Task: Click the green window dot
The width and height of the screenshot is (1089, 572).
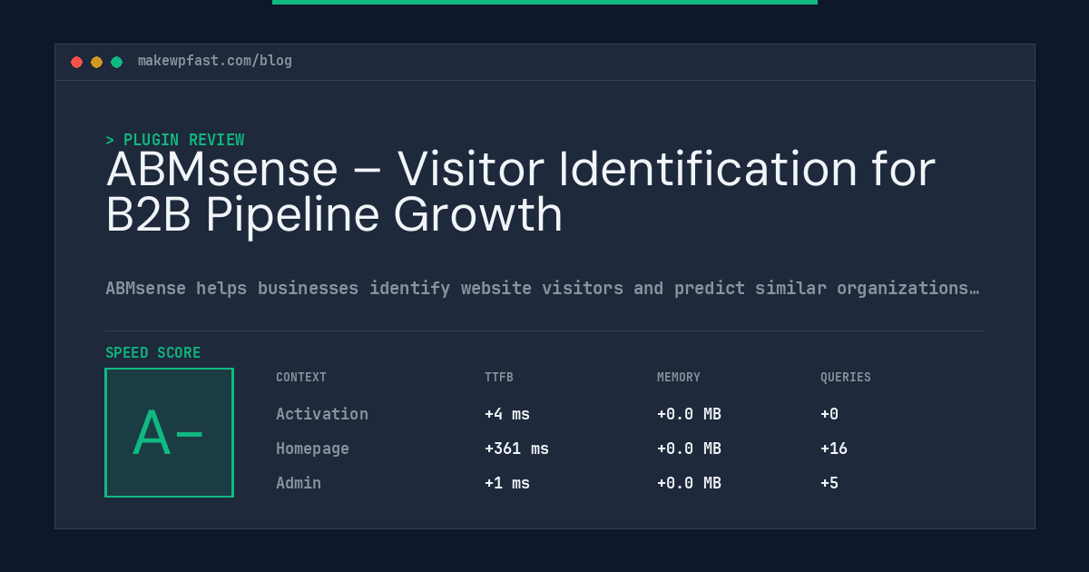Action: [x=116, y=62]
